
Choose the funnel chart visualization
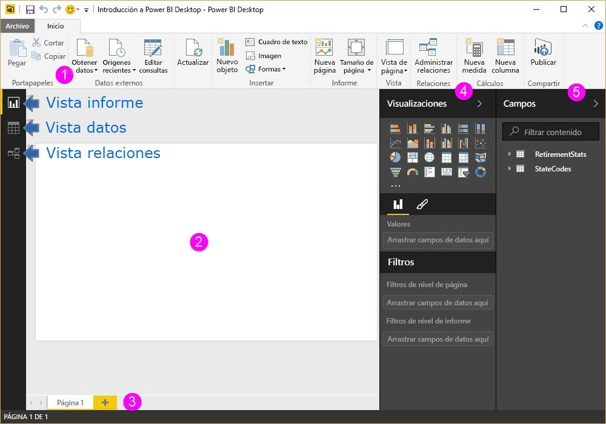(395, 172)
